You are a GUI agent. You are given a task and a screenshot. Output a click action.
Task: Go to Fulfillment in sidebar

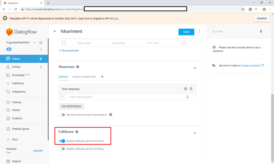coord(18,83)
